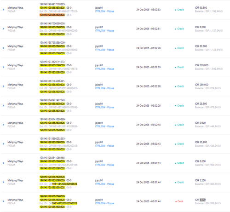Viewport: 230px width, 212px height.
Task: Click the amount IDR 28,800
Action: tap(201, 104)
